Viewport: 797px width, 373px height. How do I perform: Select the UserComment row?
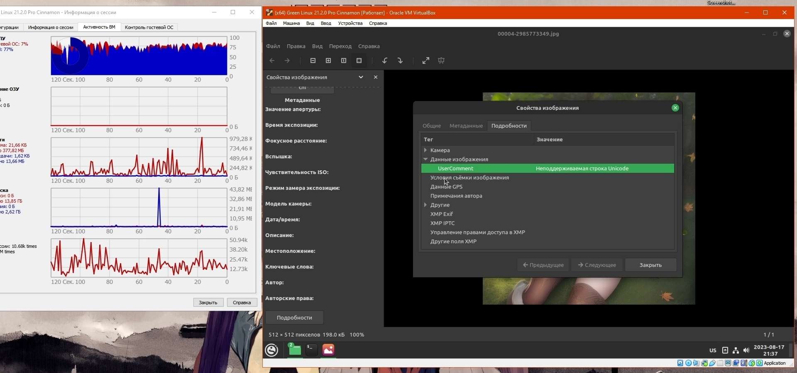pyautogui.click(x=548, y=168)
